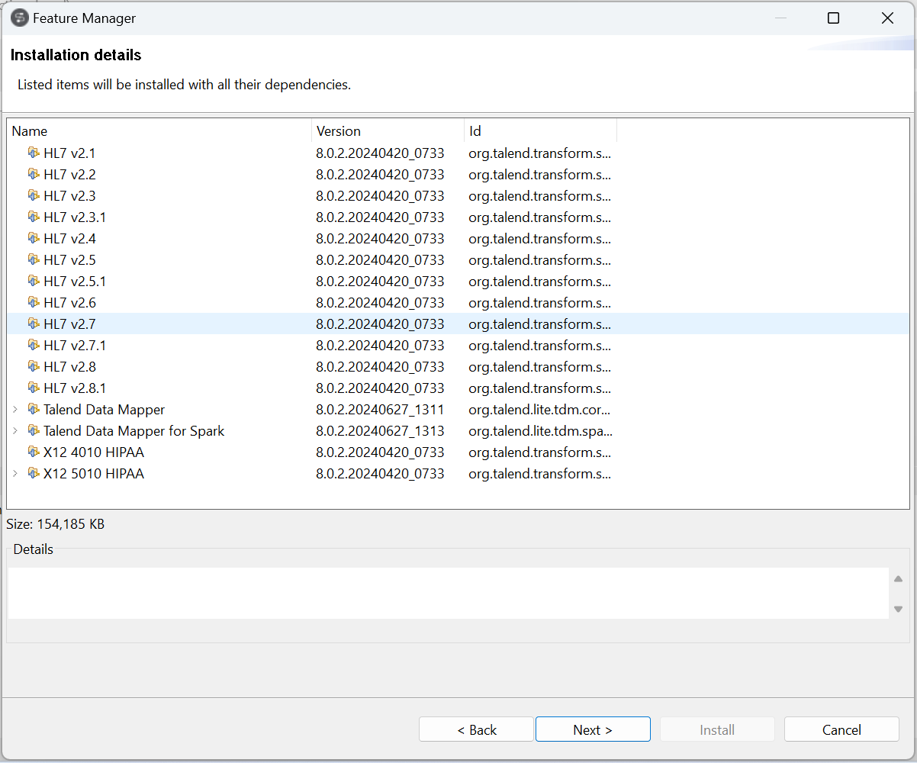This screenshot has width=917, height=763.
Task: Click the HL7 v2.5 feature icon
Action: 33,259
